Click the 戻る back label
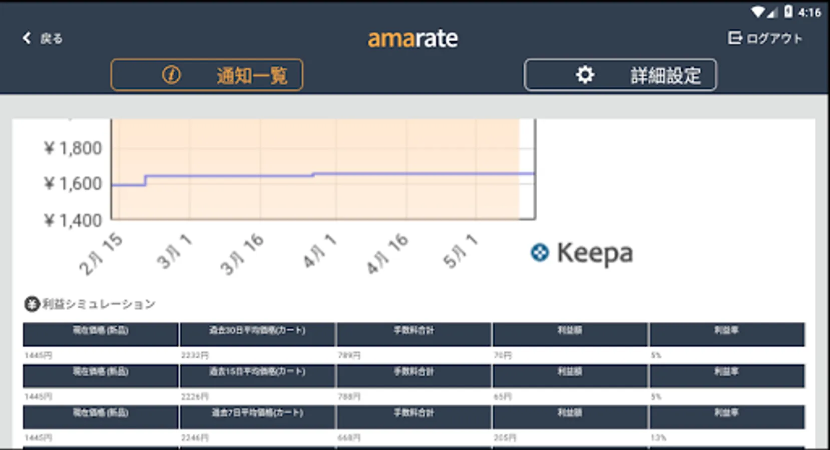Image resolution: width=830 pixels, height=450 pixels. 52,38
